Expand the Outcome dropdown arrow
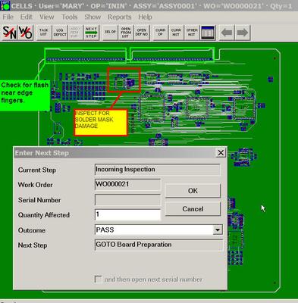Viewport: 298px width, 303px height. tap(218, 230)
